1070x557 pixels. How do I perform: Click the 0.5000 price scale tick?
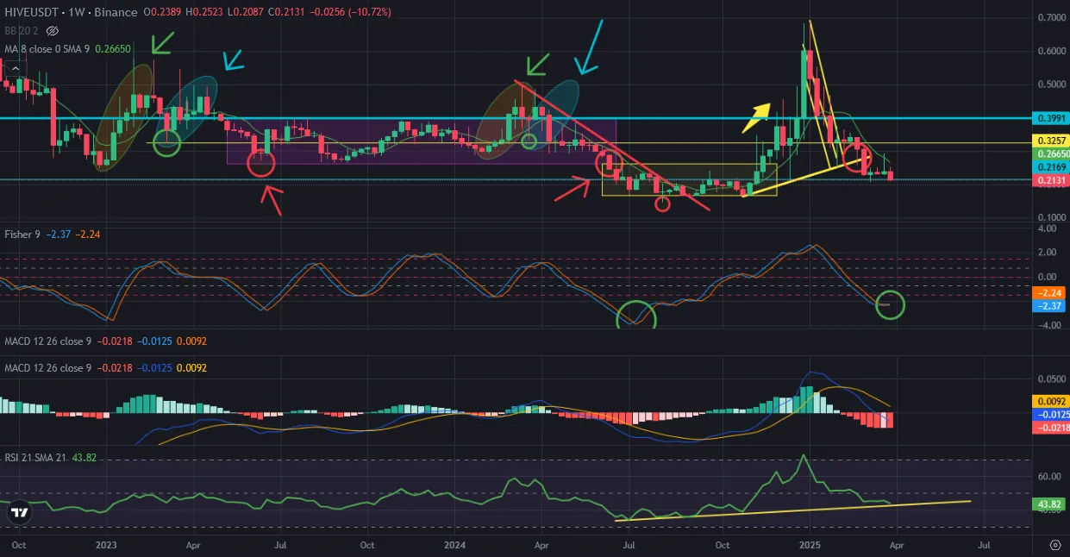pyautogui.click(x=1050, y=84)
